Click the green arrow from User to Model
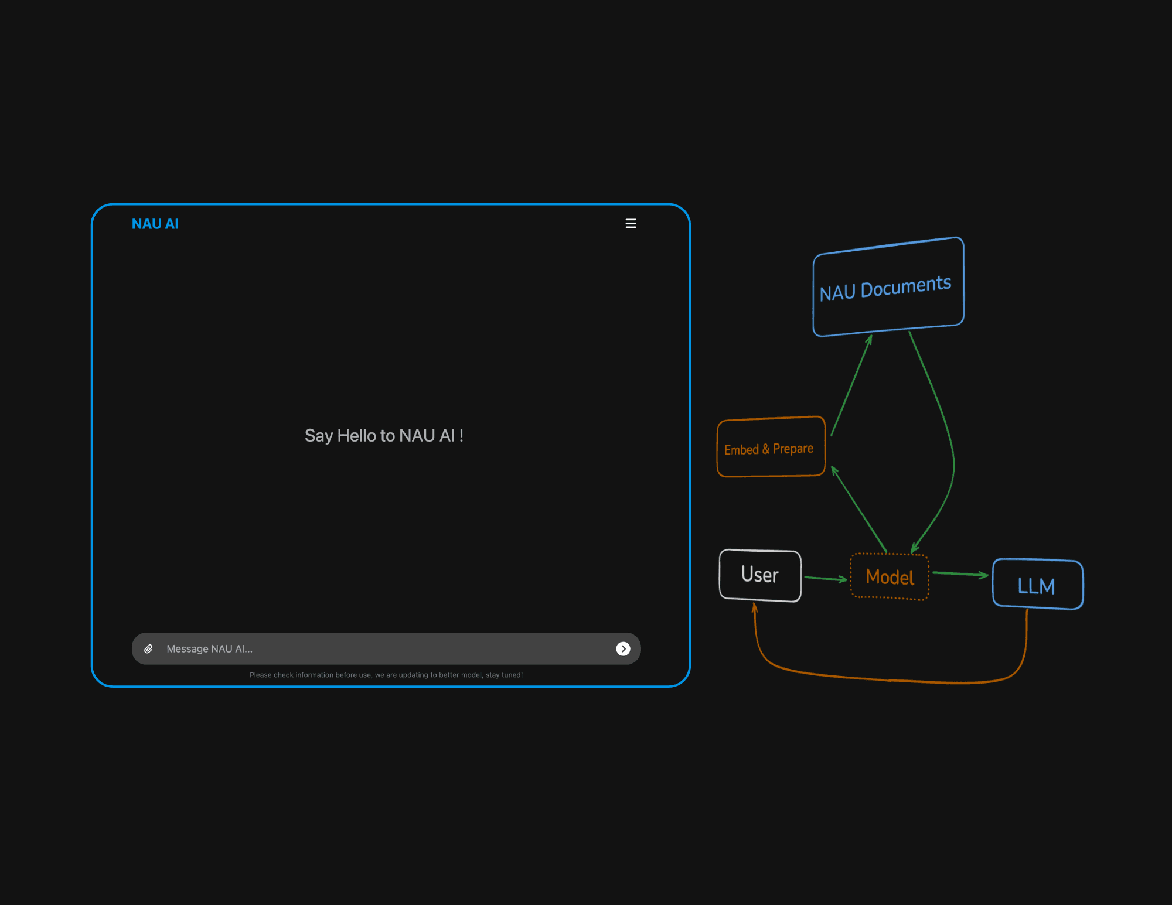Image resolution: width=1172 pixels, height=905 pixels. point(825,579)
